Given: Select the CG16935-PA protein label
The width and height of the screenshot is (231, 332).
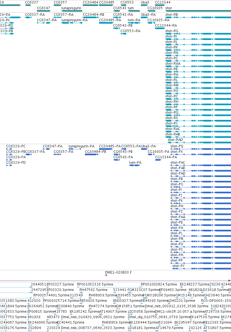Looking at the screenshot, I should click(159, 152).
